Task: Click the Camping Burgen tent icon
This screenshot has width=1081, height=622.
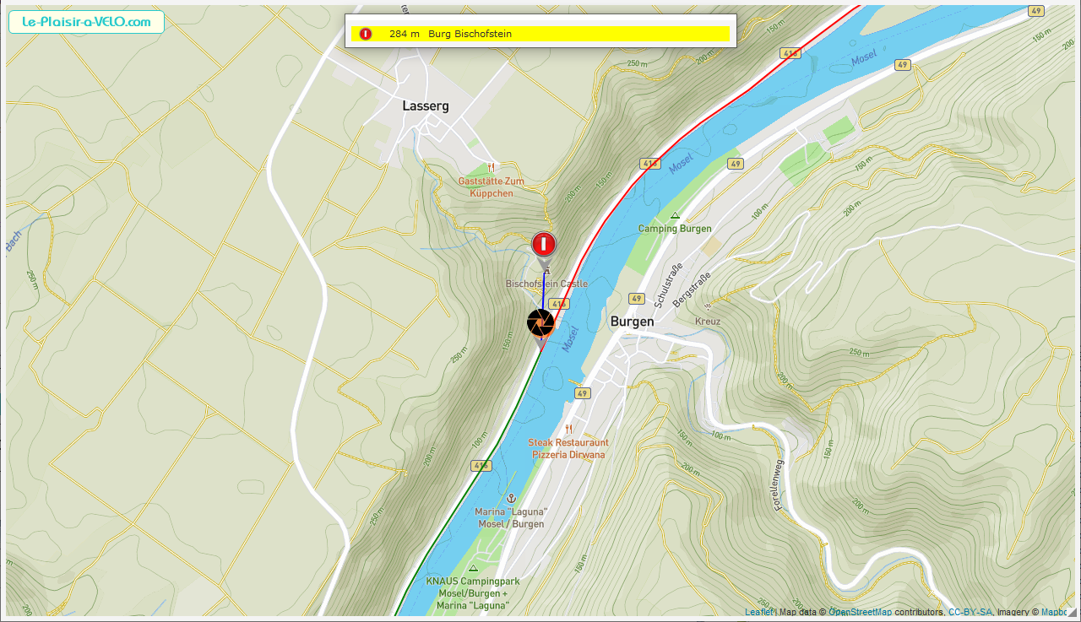Action: (674, 216)
